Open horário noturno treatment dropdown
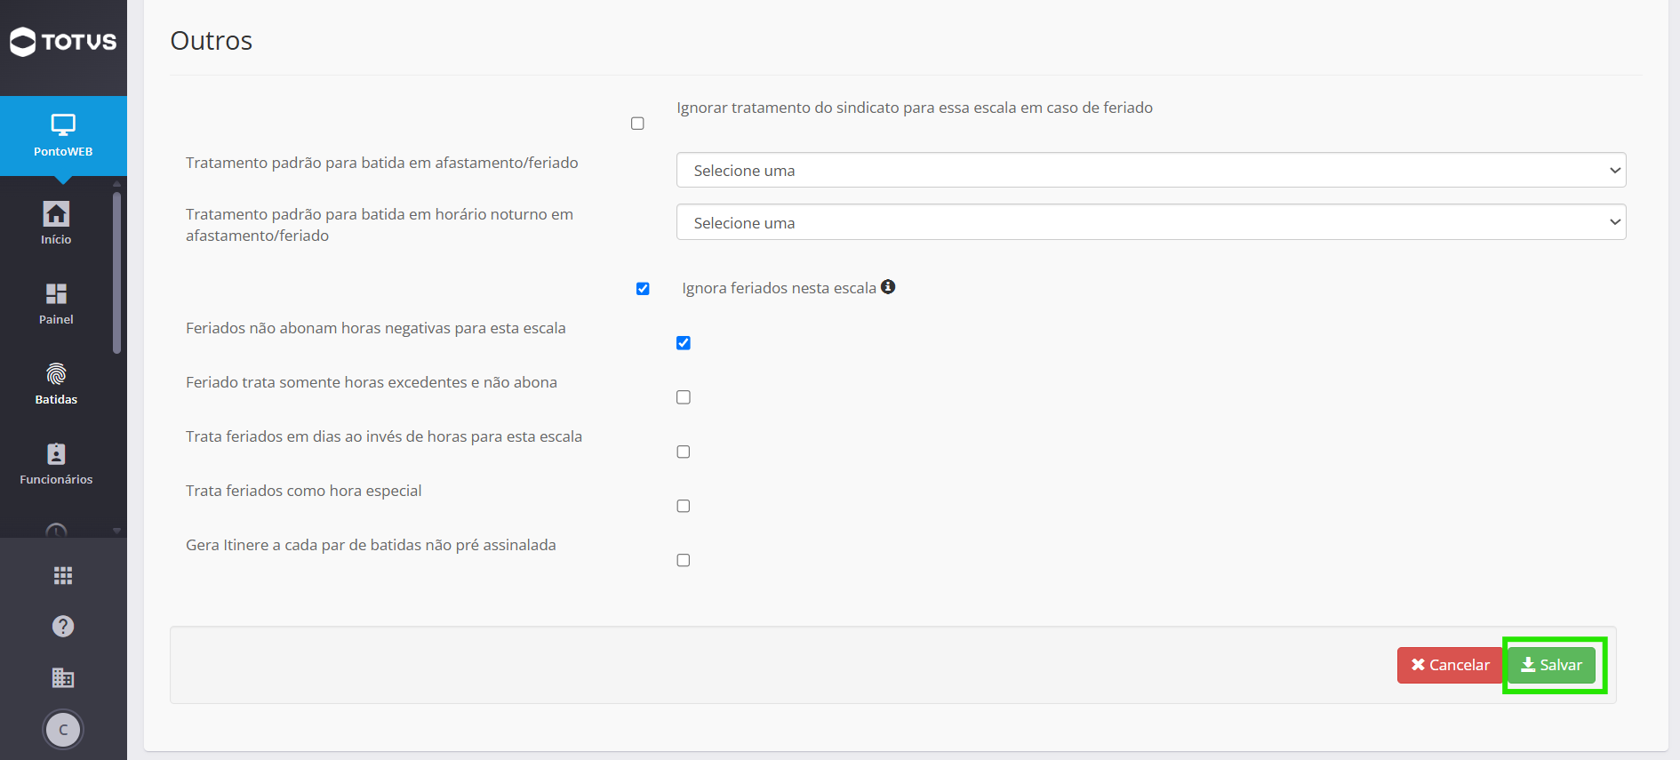 click(x=1151, y=222)
